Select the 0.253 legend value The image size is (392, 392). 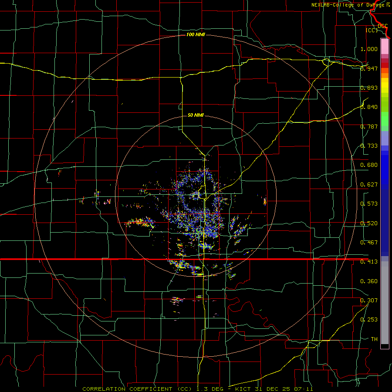[369, 320]
